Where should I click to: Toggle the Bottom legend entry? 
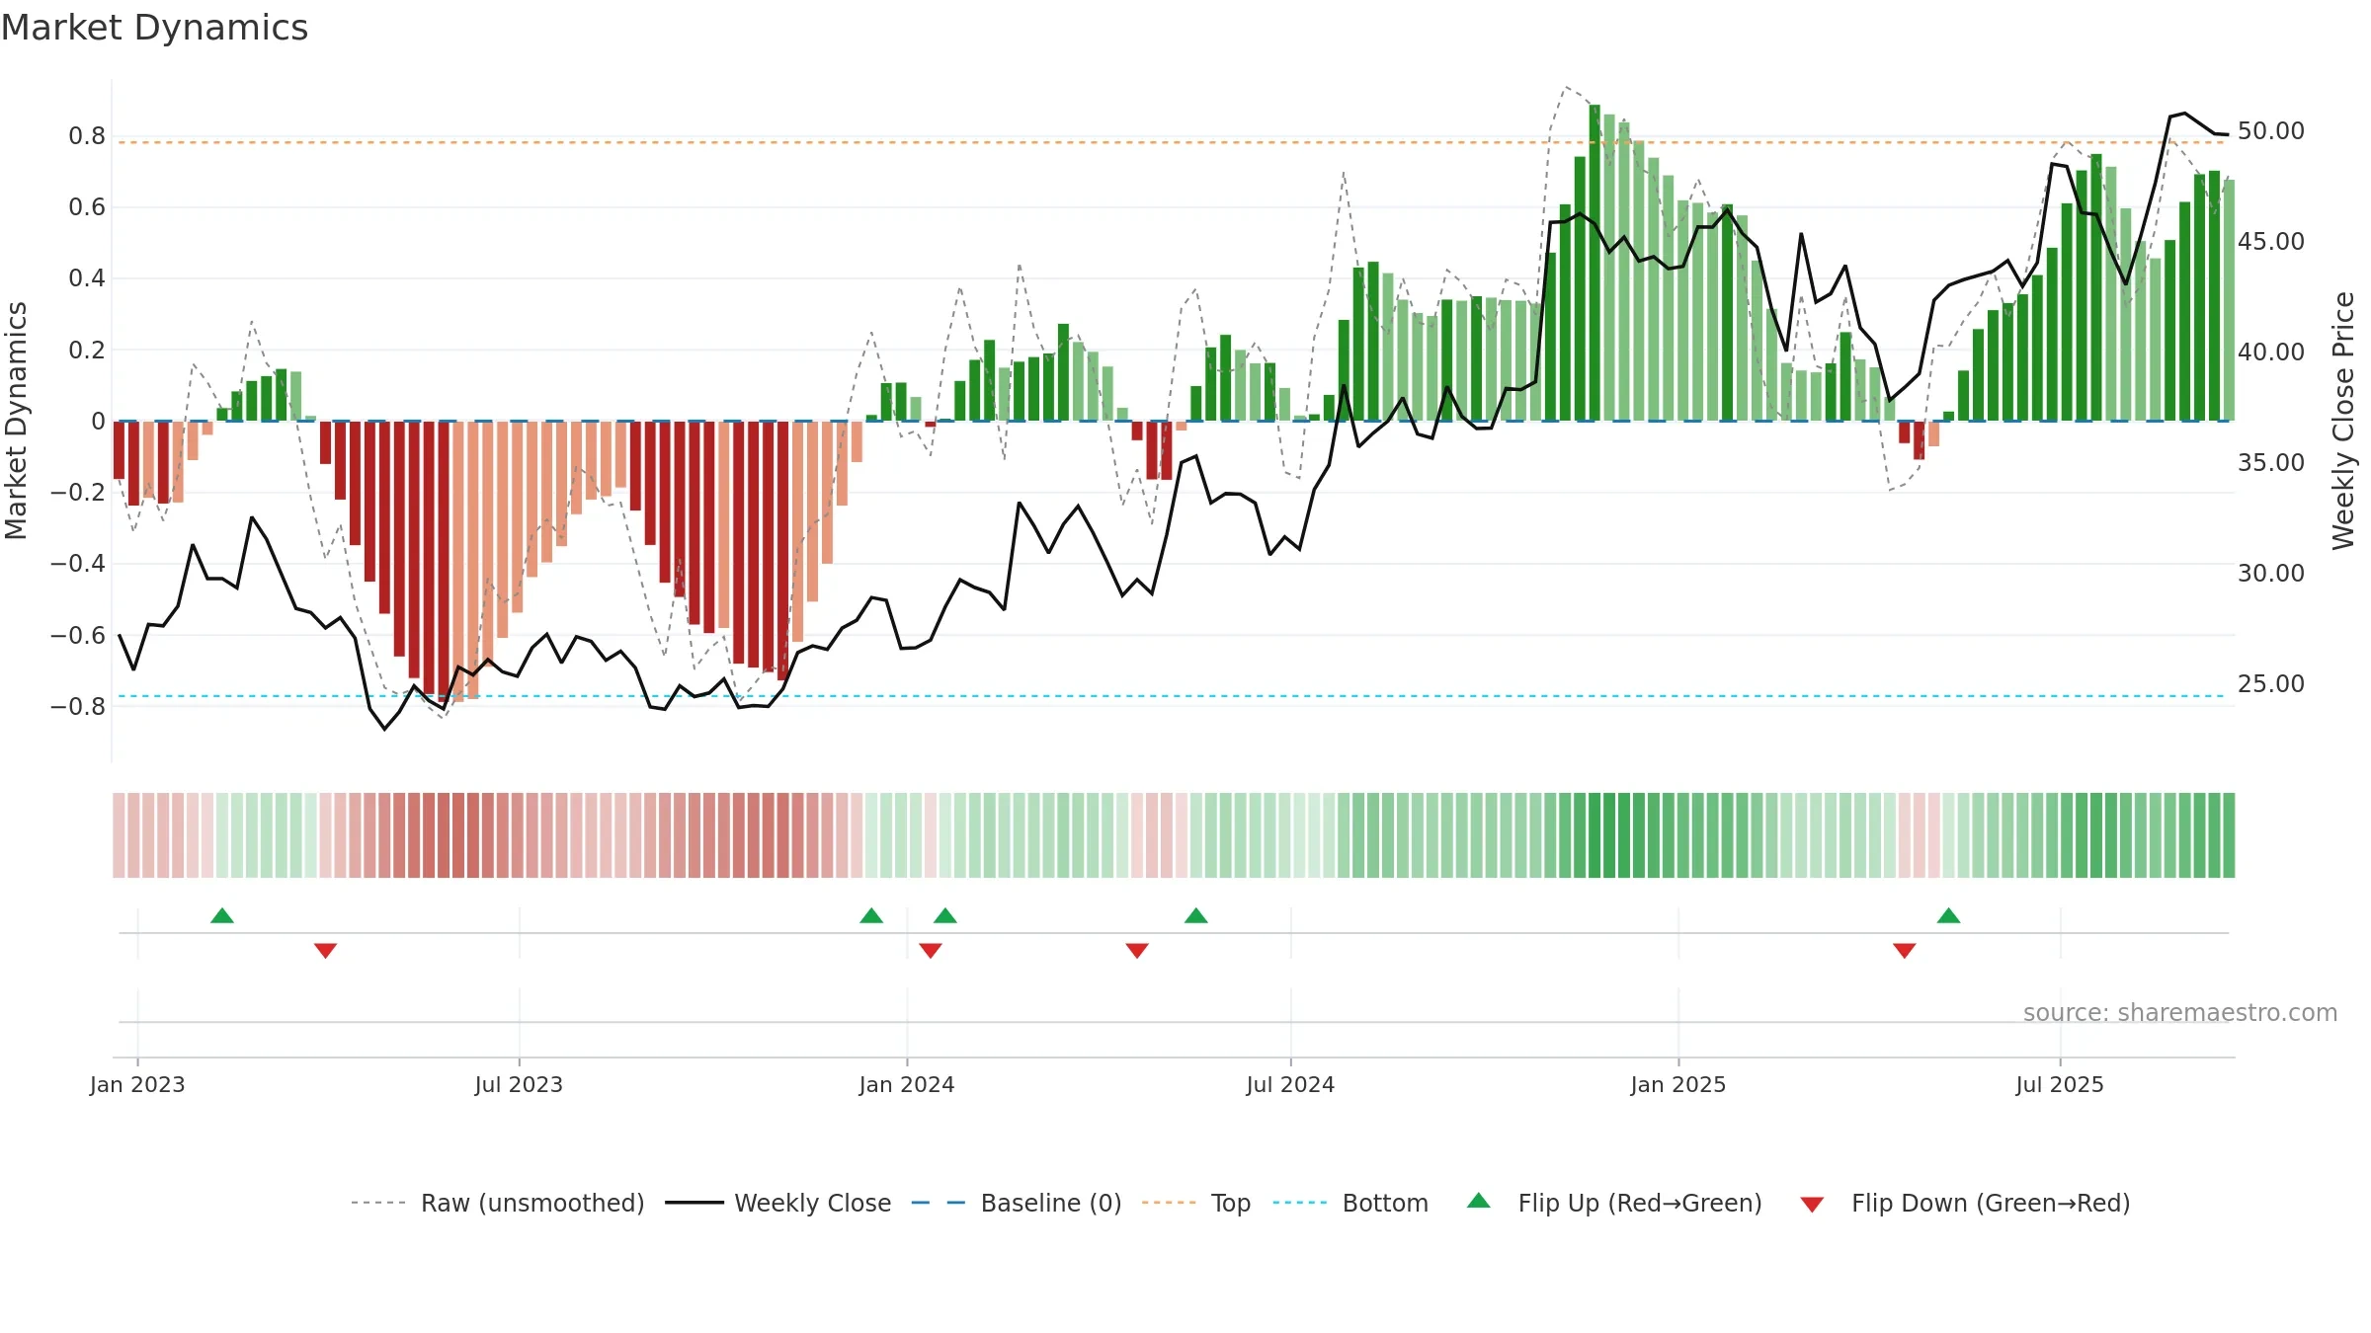coord(1350,1203)
